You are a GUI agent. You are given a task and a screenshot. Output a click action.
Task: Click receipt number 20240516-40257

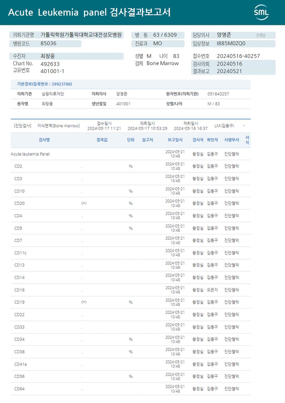coord(238,56)
